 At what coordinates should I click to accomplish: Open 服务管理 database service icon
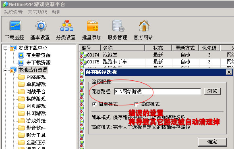click(118, 26)
